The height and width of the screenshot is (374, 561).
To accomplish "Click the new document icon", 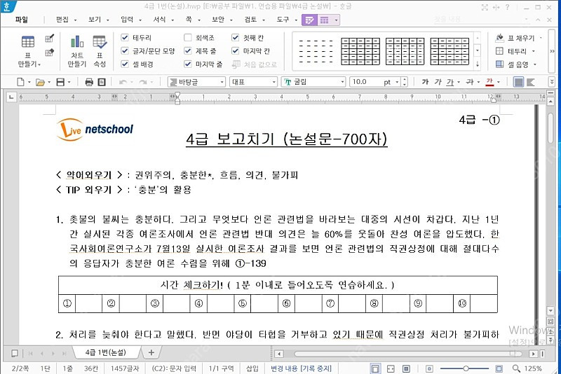I will 21,82.
